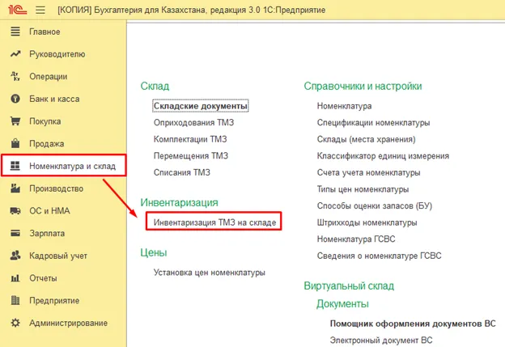505x347 pixels.
Task: Click the Руководителю chart icon
Action: tap(15, 53)
